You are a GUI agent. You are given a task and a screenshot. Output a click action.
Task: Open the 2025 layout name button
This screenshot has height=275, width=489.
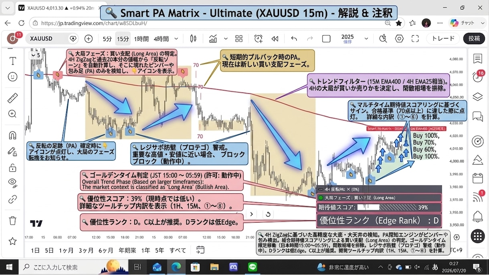click(x=348, y=39)
